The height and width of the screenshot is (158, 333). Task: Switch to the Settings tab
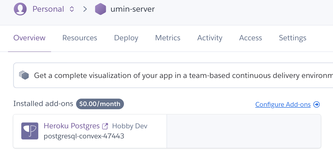(x=293, y=38)
